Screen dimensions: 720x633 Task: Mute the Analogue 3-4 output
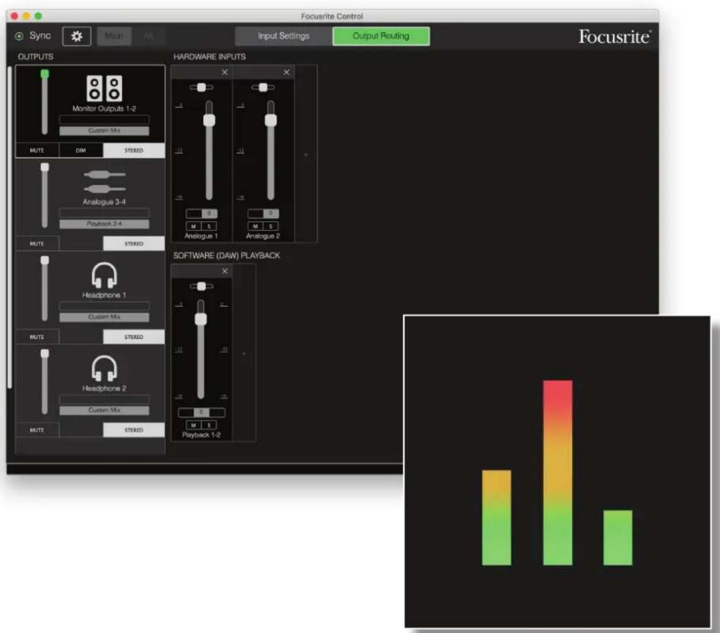click(37, 243)
